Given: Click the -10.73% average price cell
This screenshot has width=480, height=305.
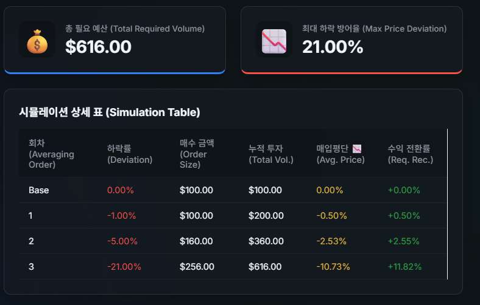Looking at the screenshot, I should coord(332,267).
